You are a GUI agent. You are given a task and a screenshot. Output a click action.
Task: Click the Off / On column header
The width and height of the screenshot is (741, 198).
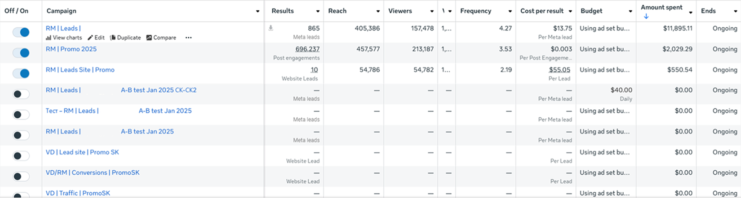click(17, 11)
